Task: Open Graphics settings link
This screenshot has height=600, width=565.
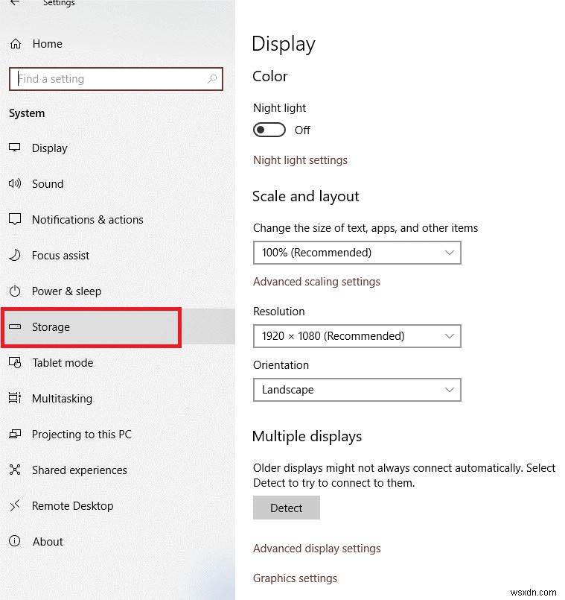Action: pyautogui.click(x=295, y=578)
